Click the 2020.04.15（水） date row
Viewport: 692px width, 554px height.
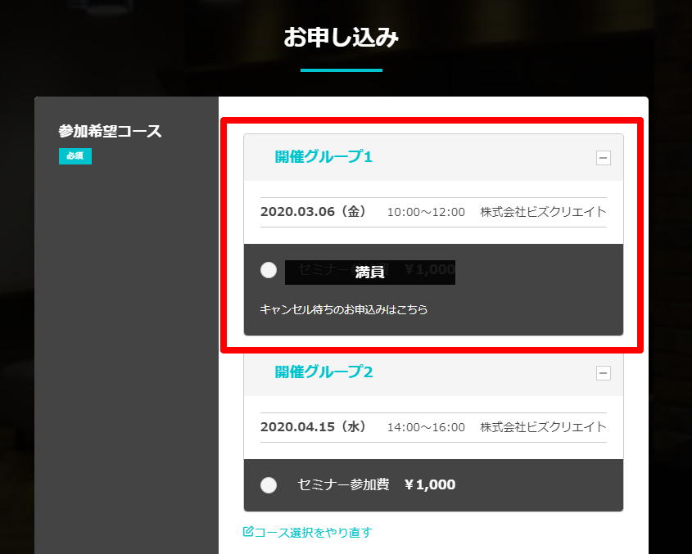click(x=433, y=427)
